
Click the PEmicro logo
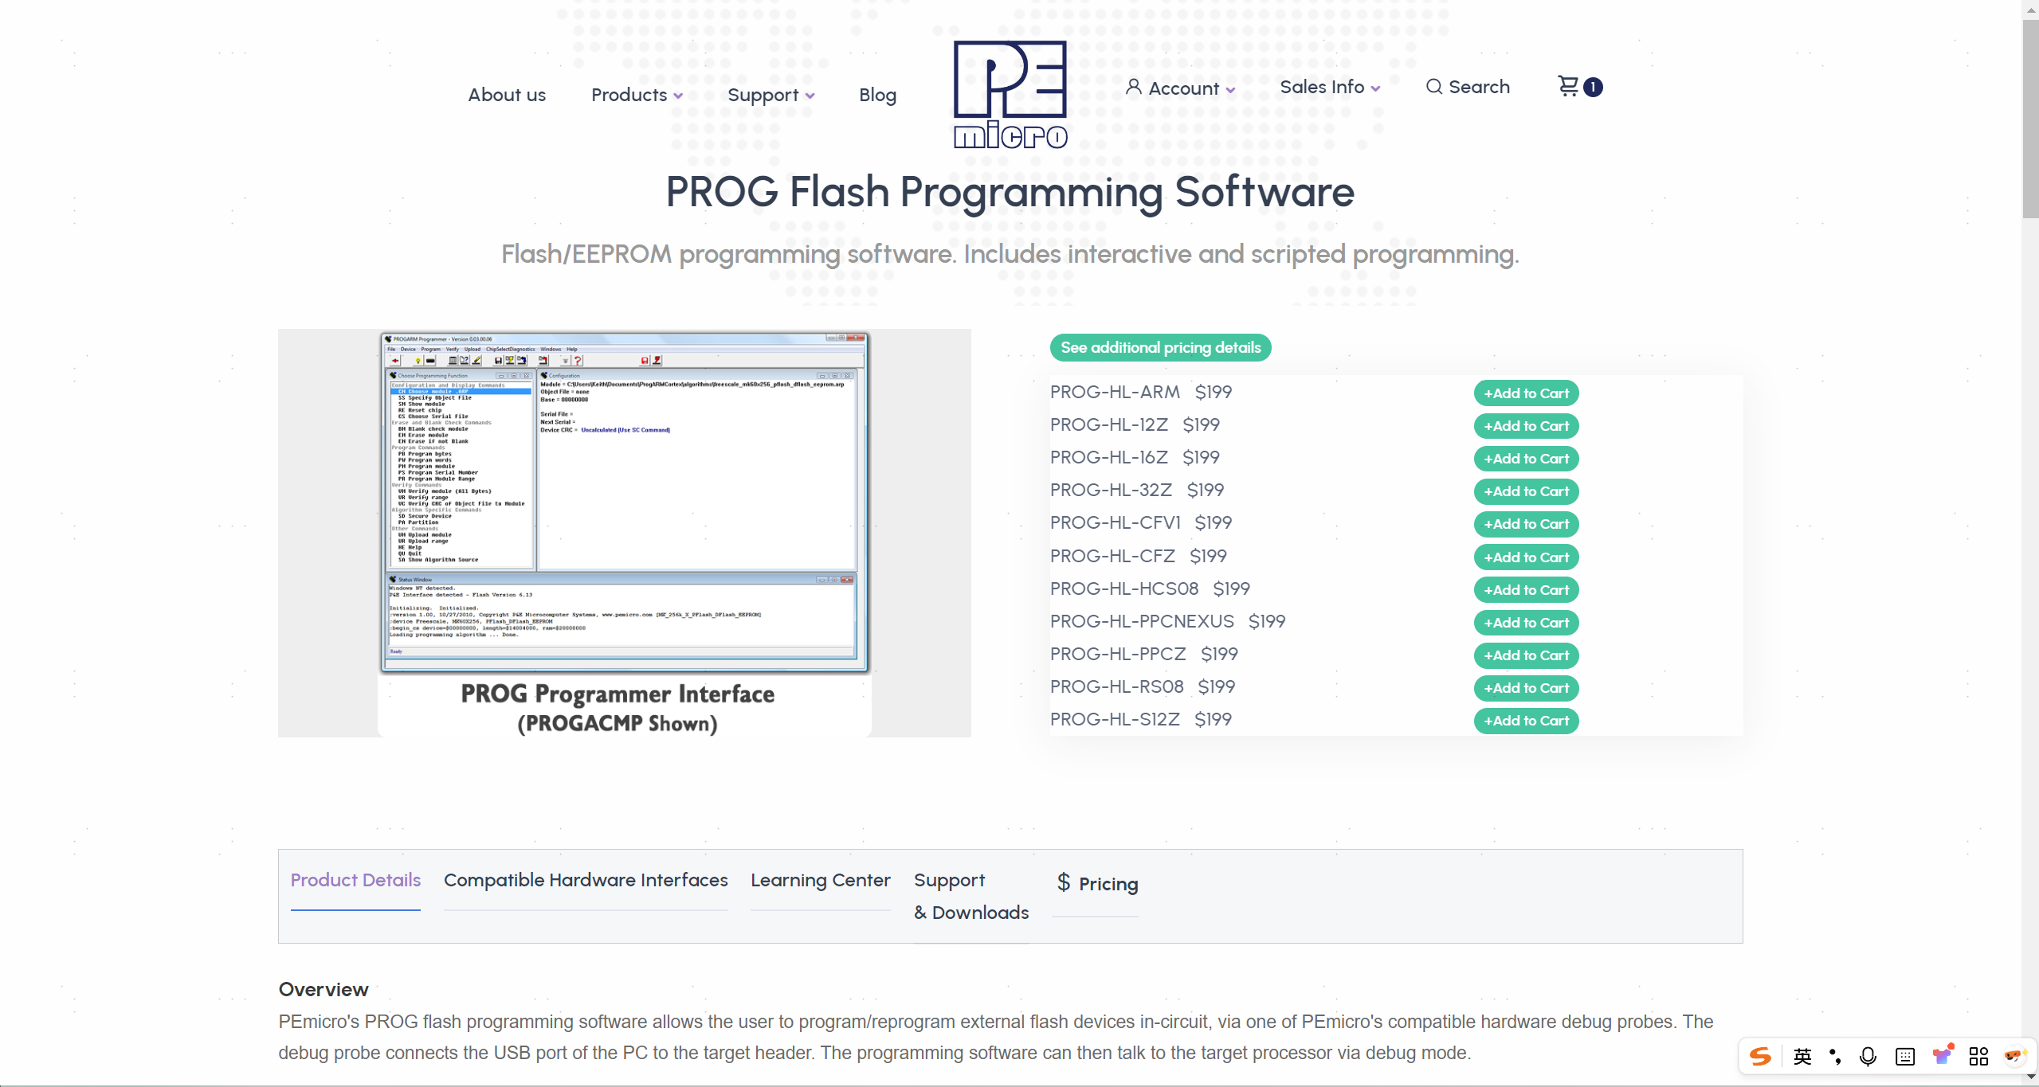point(1010,95)
